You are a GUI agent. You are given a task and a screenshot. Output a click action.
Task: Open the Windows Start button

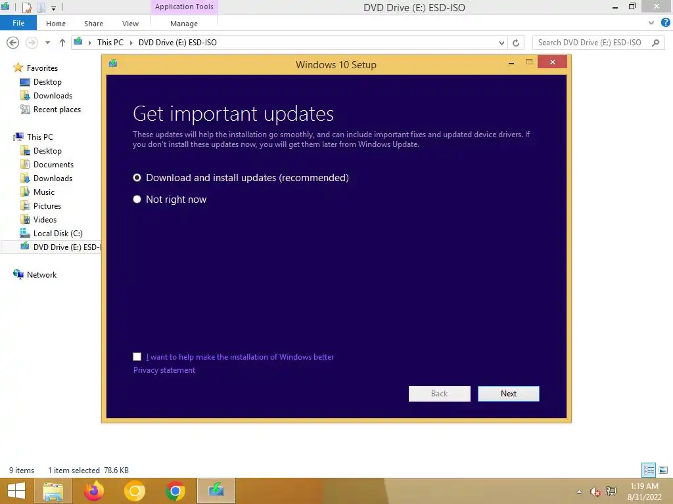tap(16, 491)
